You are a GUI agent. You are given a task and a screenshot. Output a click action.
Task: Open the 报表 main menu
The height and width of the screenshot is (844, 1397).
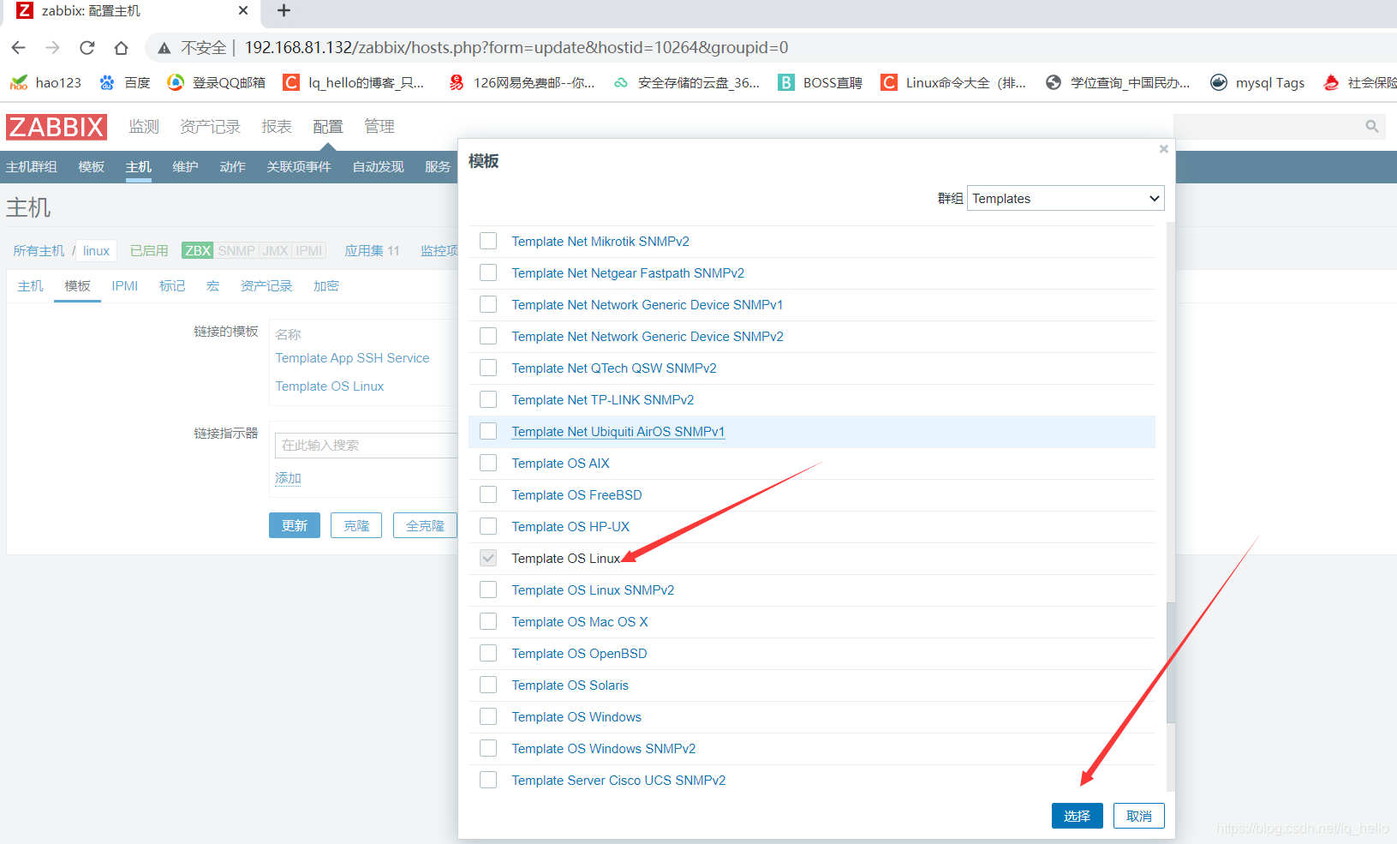click(277, 127)
